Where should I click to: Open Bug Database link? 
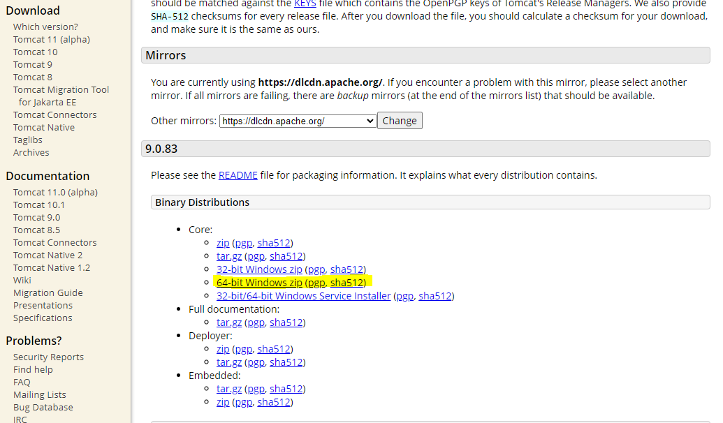(x=43, y=408)
